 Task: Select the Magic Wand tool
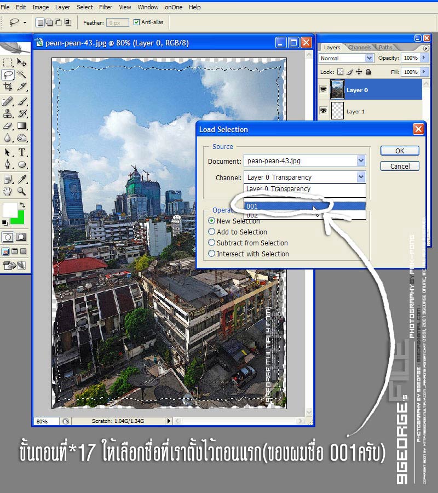[22, 74]
